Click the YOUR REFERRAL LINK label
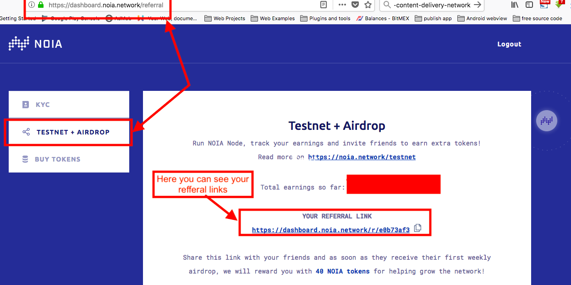The height and width of the screenshot is (285, 571). click(x=337, y=216)
